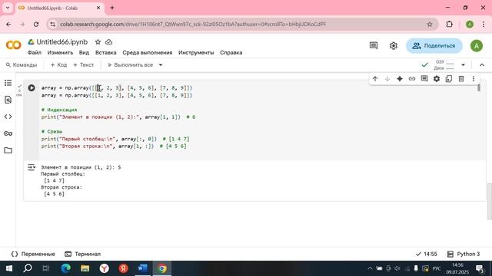The height and width of the screenshot is (276, 492).
Task: Star the notebook Untitled66.ipynb
Action: point(98,42)
